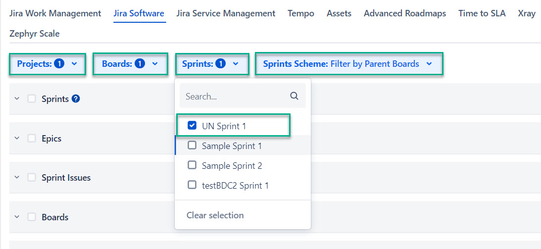
Task: Focus the Search field in dropdown
Action: 243,96
